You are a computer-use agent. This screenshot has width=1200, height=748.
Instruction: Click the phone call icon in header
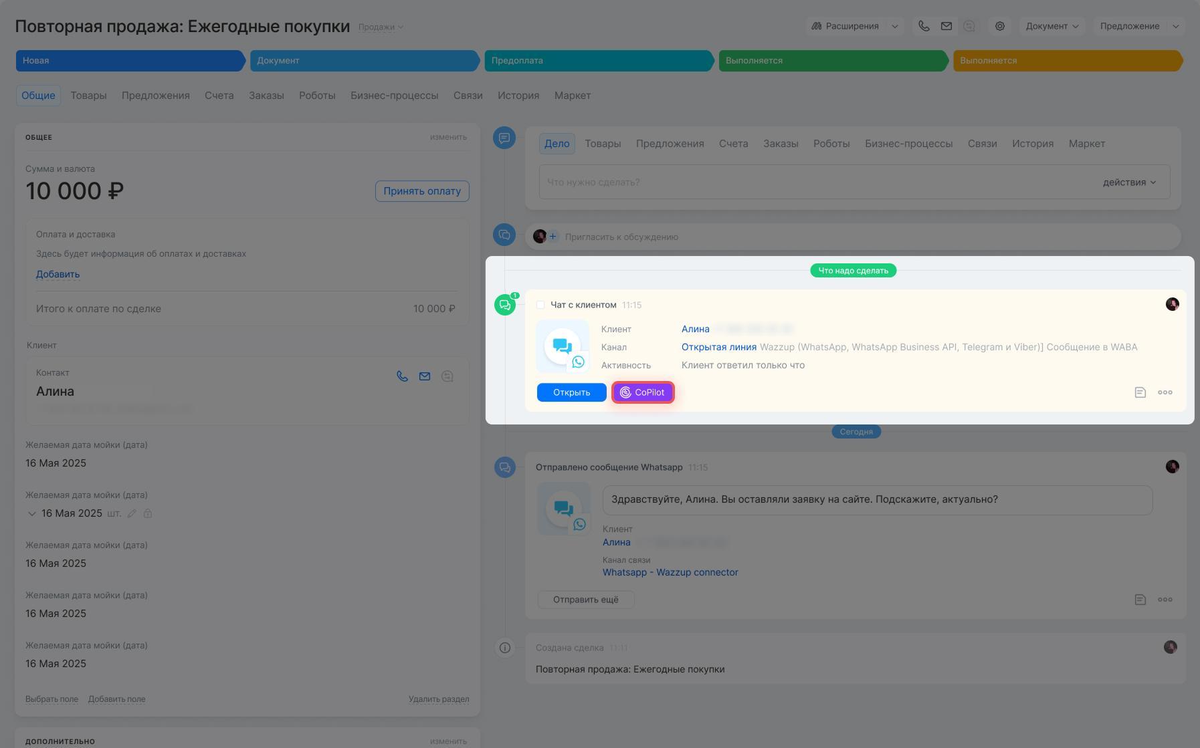(924, 26)
